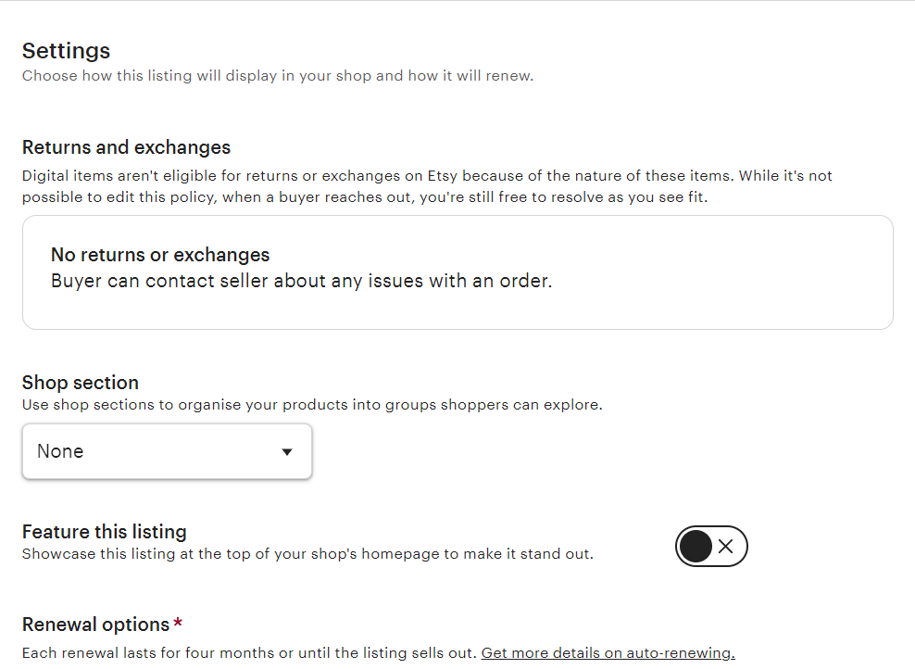This screenshot has height=669, width=915.
Task: Click the red asterisk next to Renewal options
Action: click(178, 624)
